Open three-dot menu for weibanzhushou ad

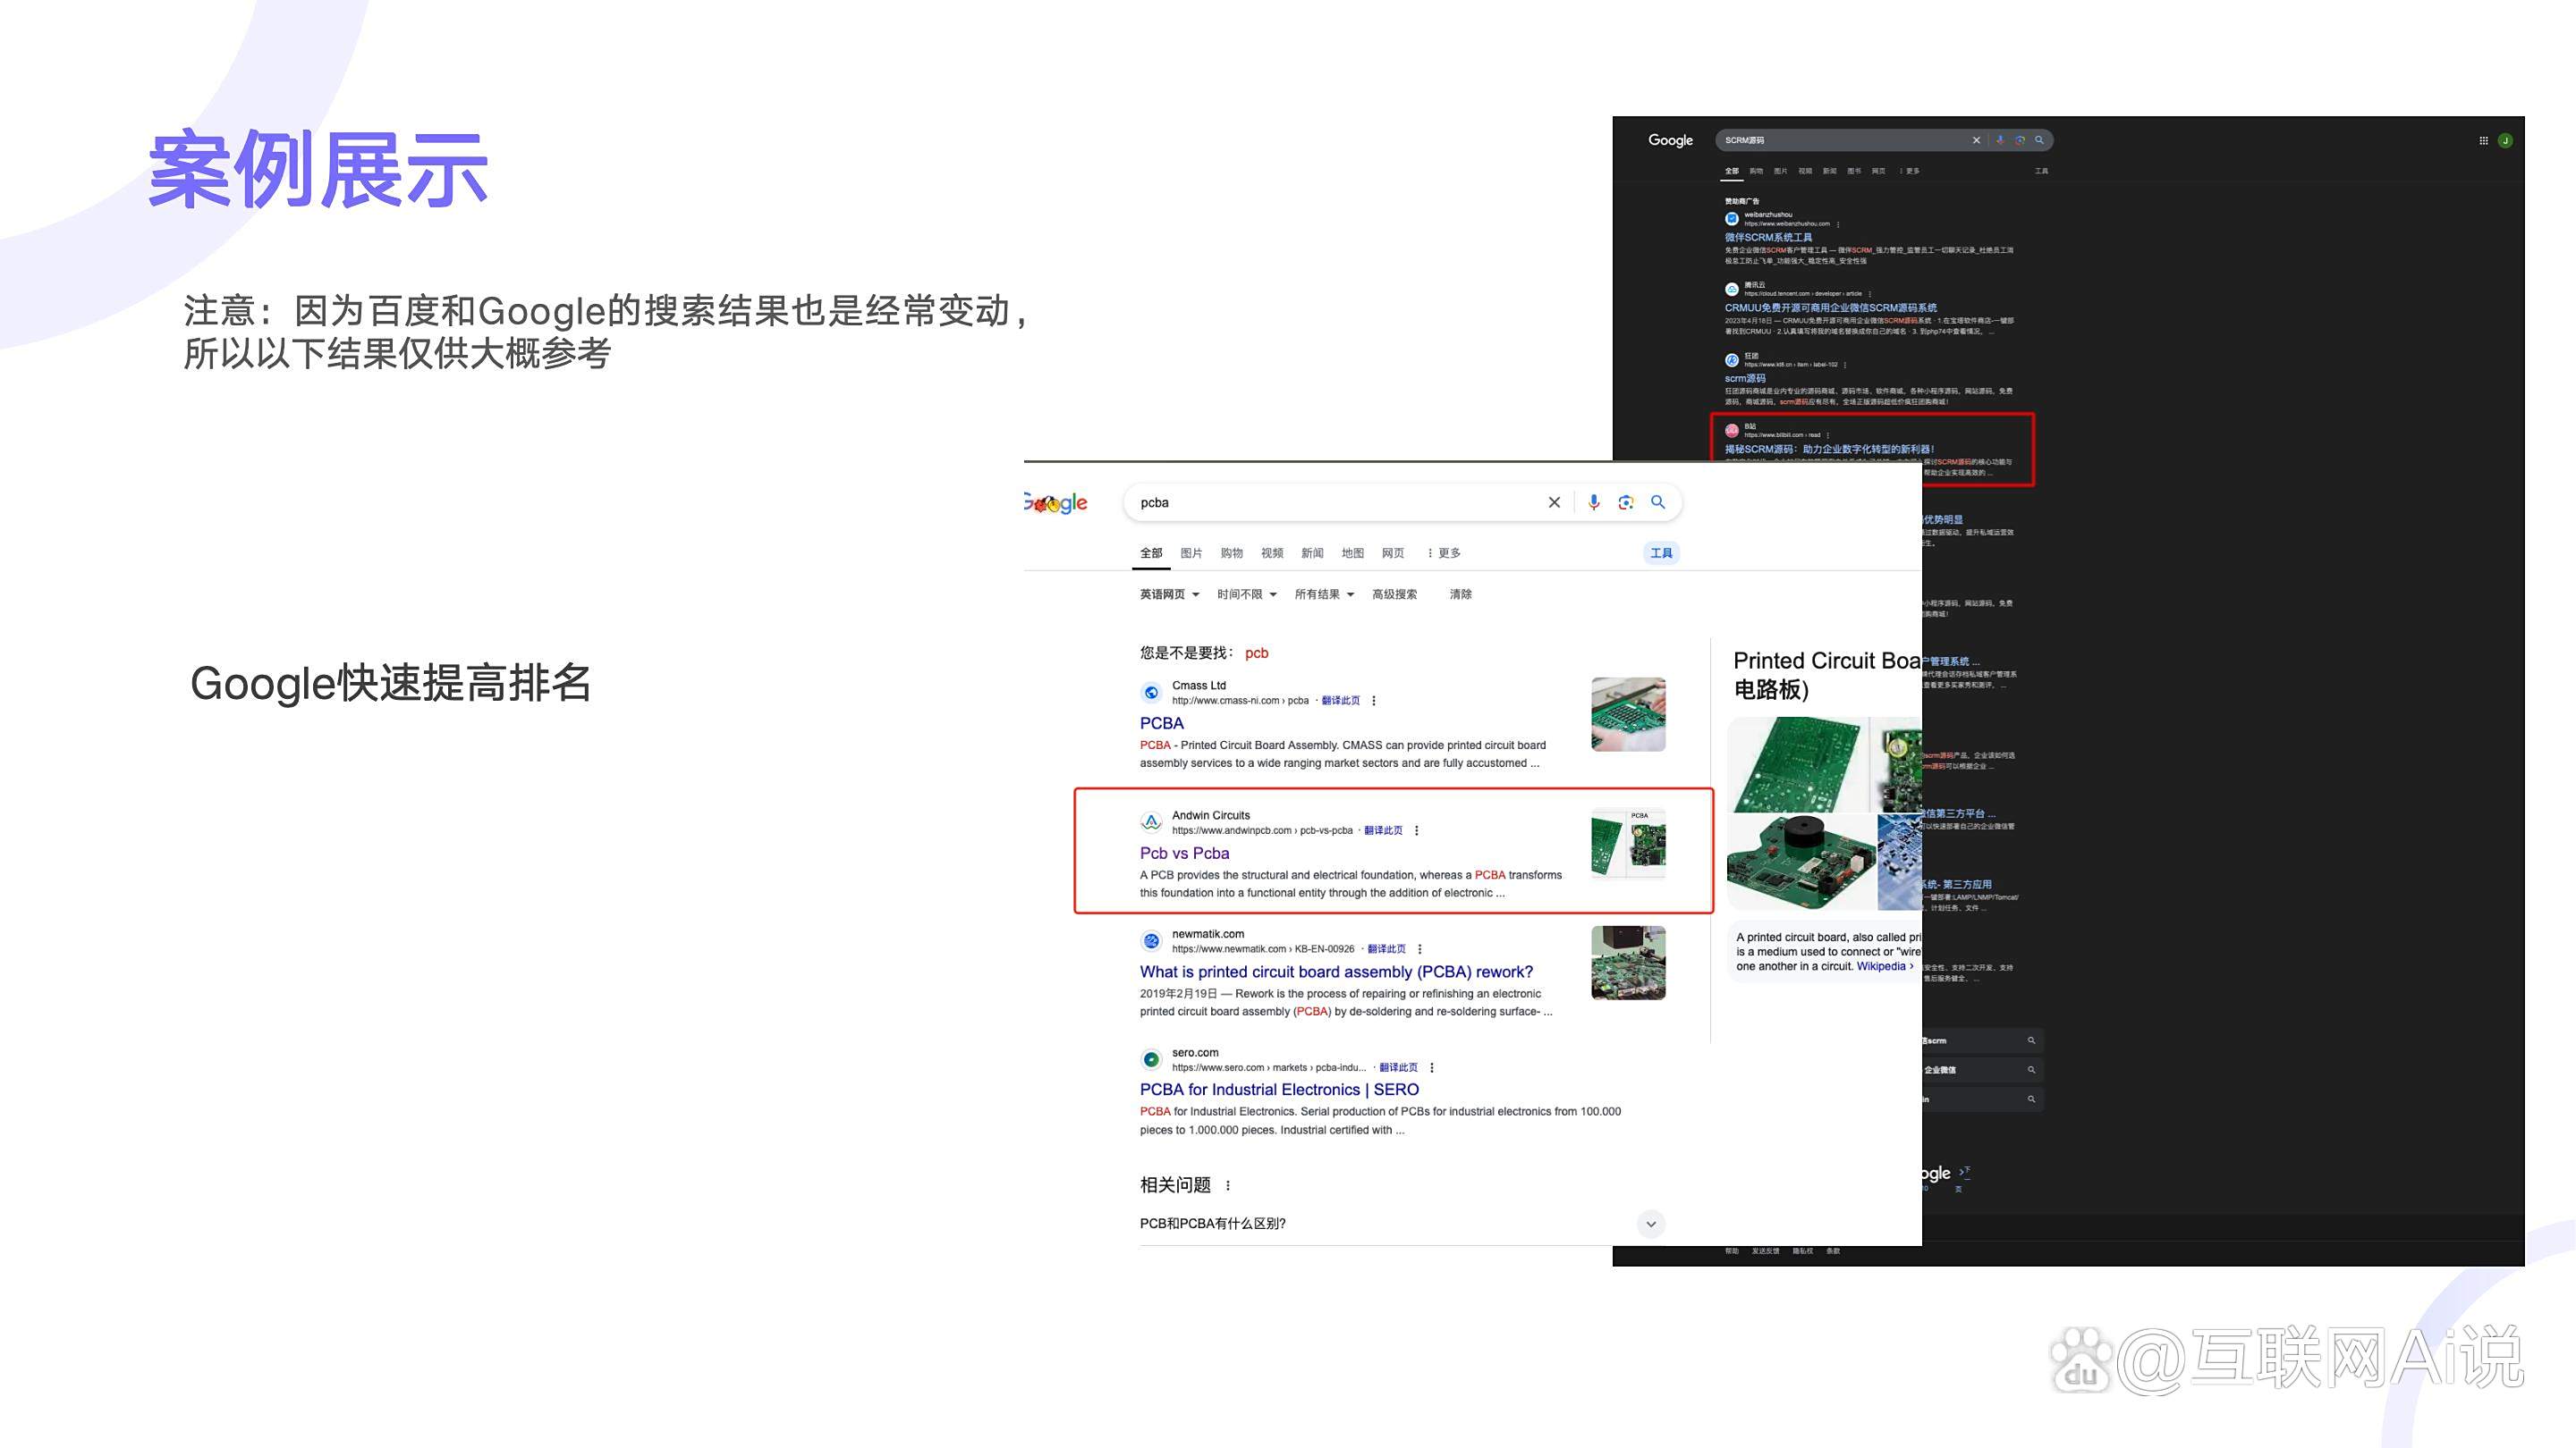click(x=1838, y=223)
